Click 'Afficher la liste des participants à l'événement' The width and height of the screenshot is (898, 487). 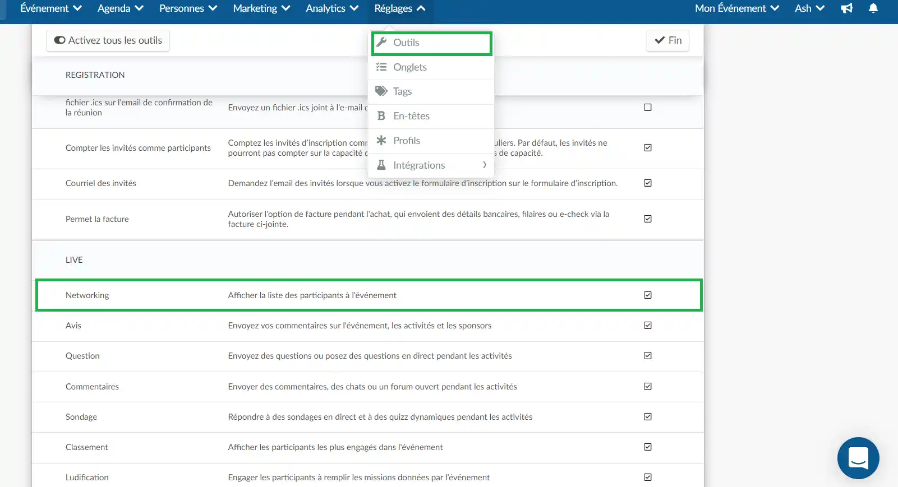312,295
